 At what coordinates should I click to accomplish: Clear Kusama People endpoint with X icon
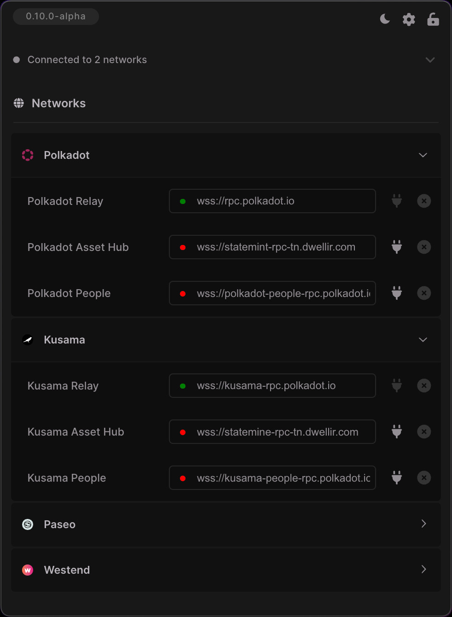(424, 477)
